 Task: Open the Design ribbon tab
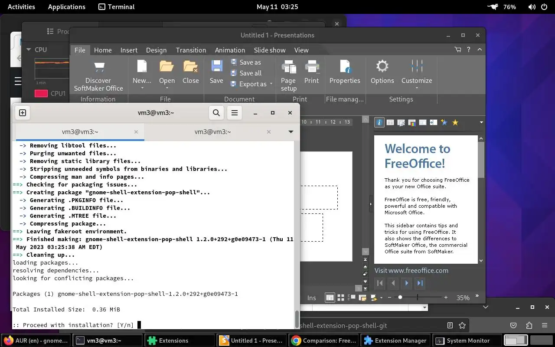pyautogui.click(x=156, y=50)
